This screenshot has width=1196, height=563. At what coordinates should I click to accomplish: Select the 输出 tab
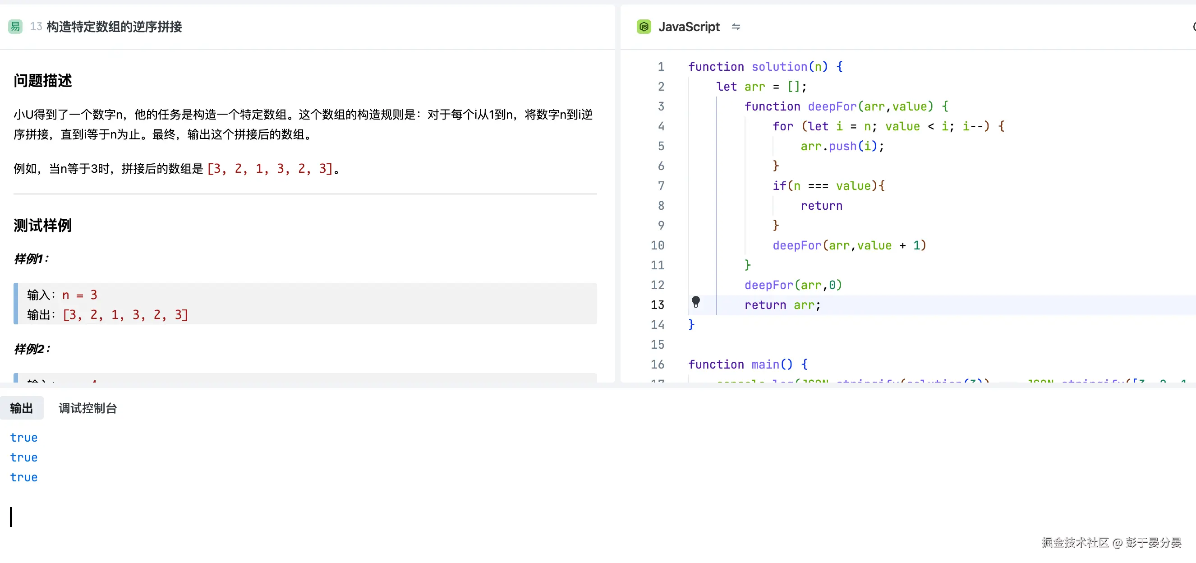coord(21,408)
